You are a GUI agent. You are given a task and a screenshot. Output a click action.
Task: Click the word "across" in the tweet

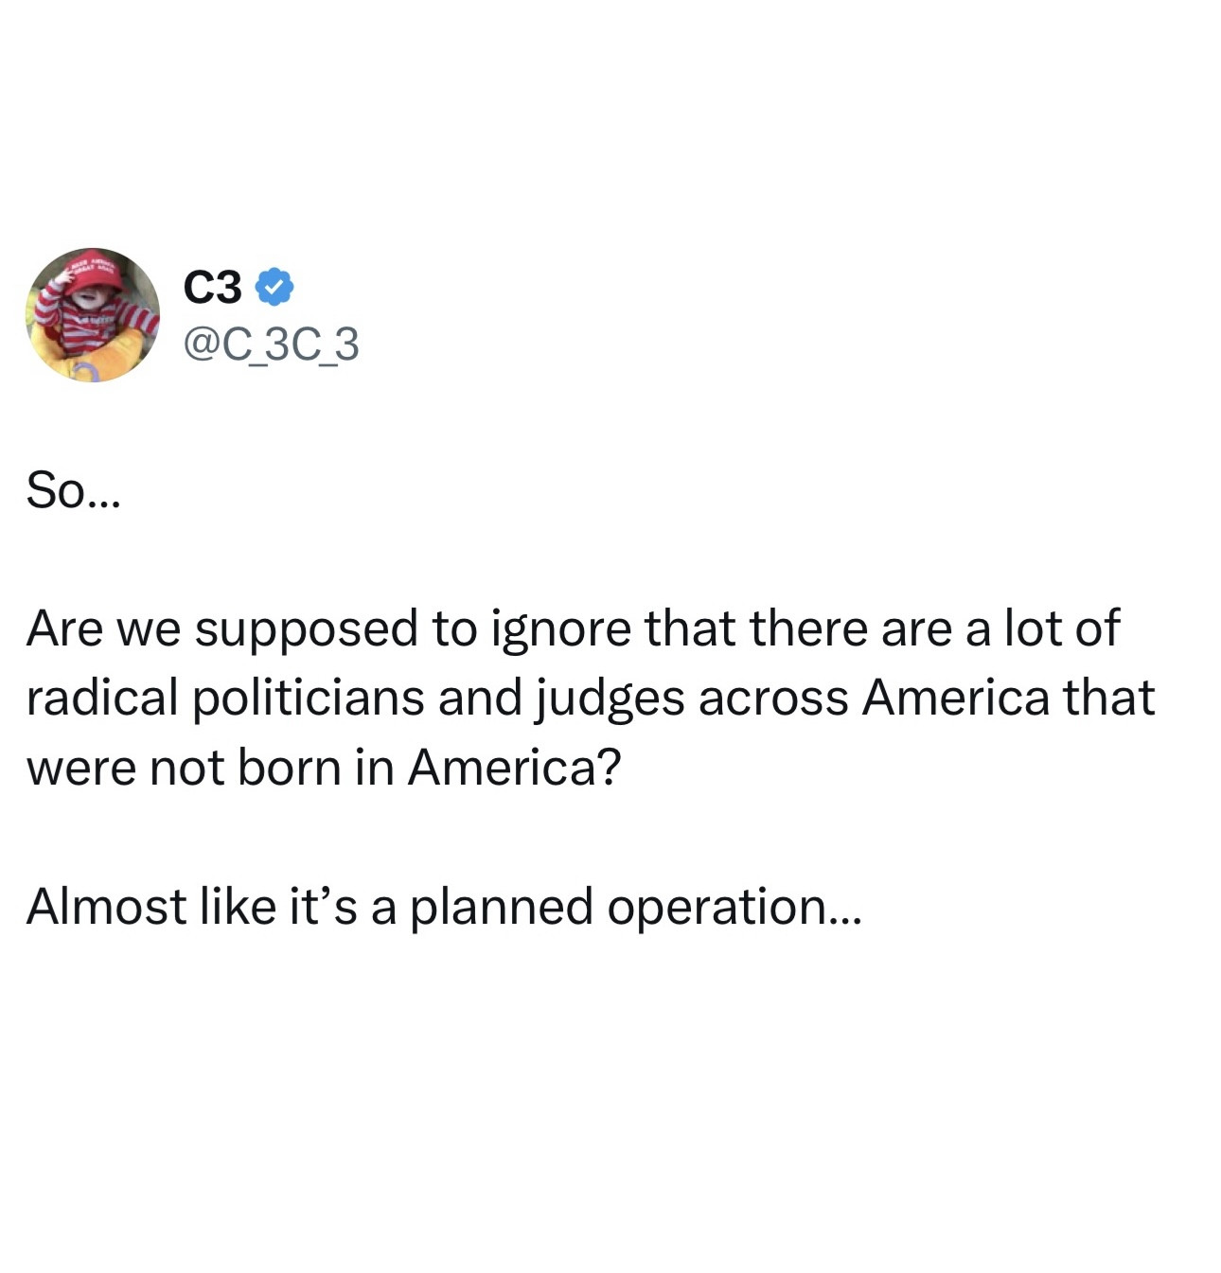tap(772, 698)
